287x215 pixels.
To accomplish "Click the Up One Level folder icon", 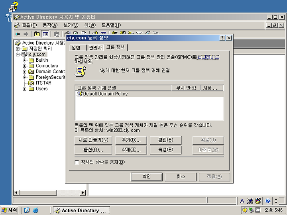I will click(x=37, y=34).
